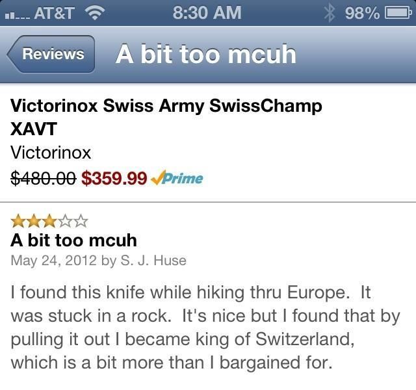The width and height of the screenshot is (416, 390).
Task: Tap the 8:30 AM clock
Action: pos(207,12)
